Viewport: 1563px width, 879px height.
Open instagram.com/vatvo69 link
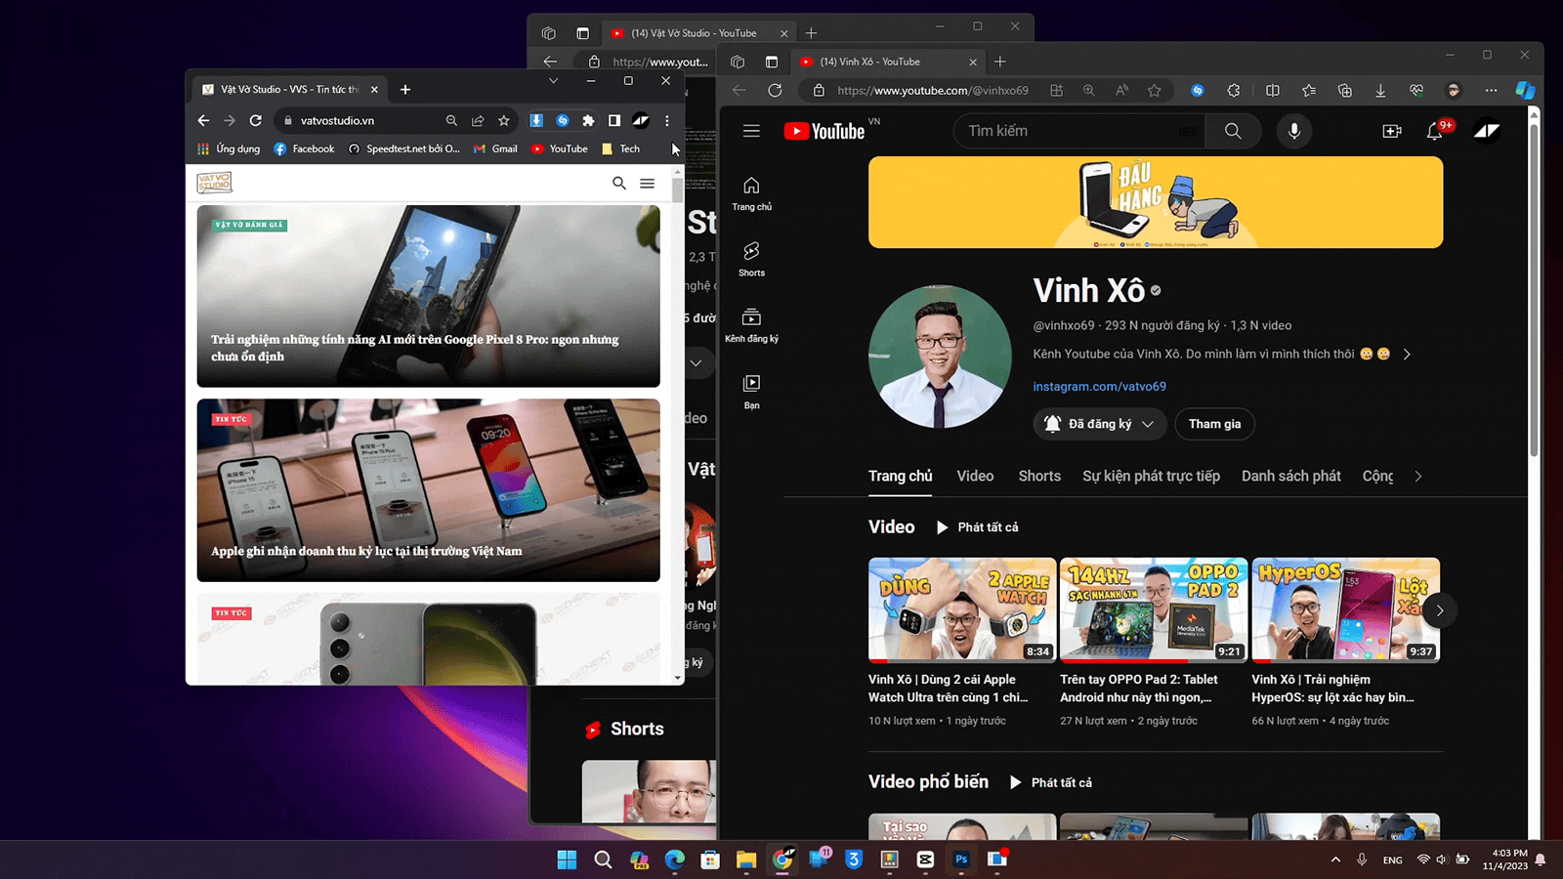tap(1100, 386)
